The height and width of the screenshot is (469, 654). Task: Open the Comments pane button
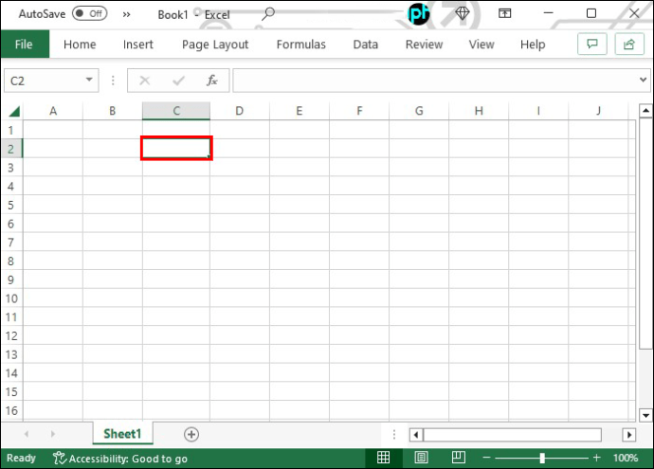click(592, 44)
